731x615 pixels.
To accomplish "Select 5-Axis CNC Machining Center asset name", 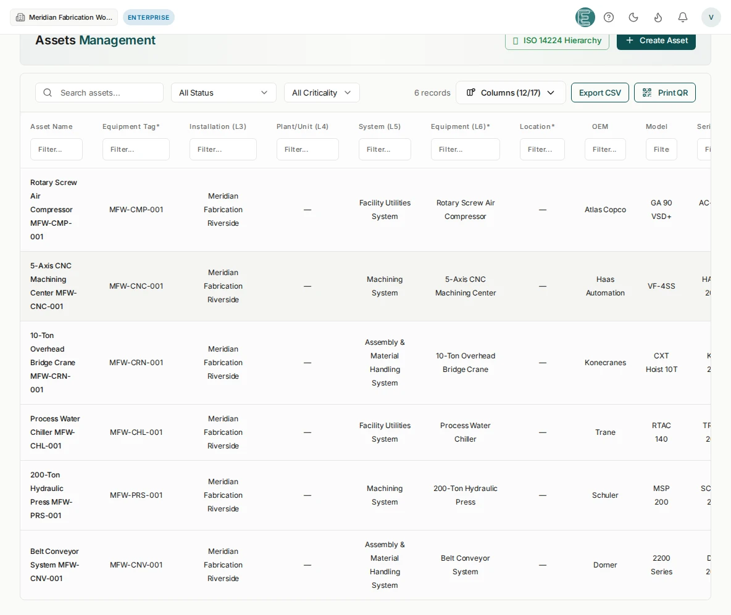I will click(54, 286).
